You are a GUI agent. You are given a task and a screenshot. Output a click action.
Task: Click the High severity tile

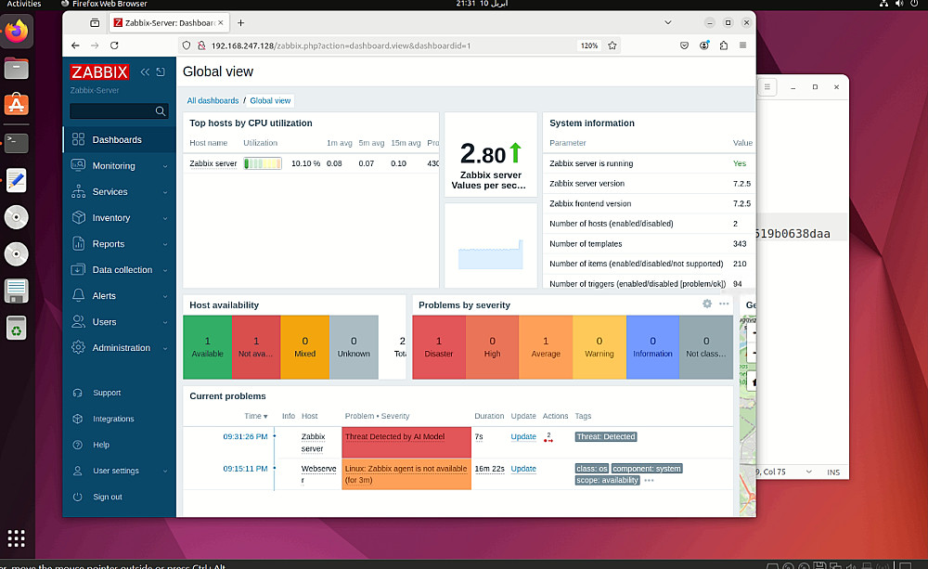click(x=493, y=347)
